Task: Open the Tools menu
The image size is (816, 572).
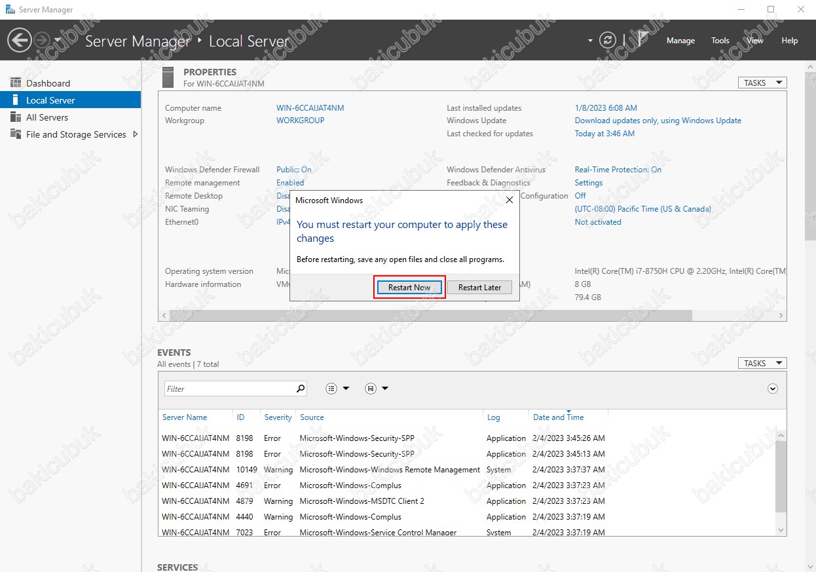Action: pyautogui.click(x=720, y=41)
